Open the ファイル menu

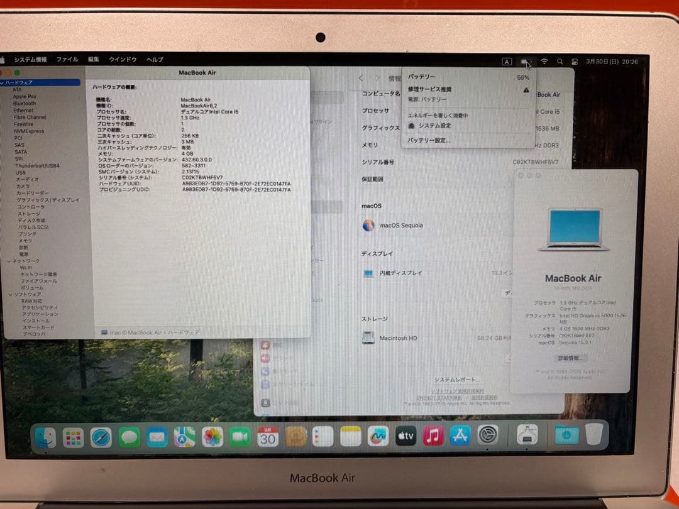click(x=67, y=59)
